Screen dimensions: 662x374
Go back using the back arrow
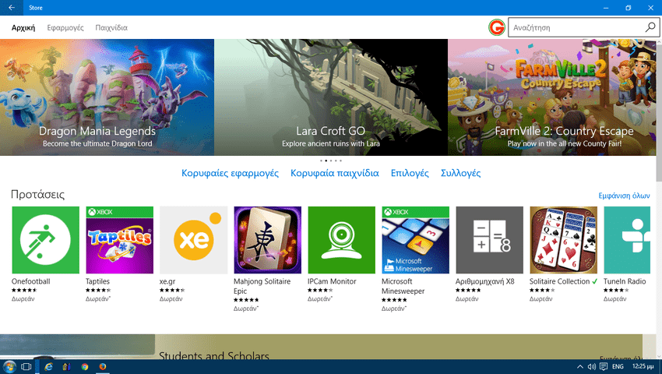[x=11, y=8]
